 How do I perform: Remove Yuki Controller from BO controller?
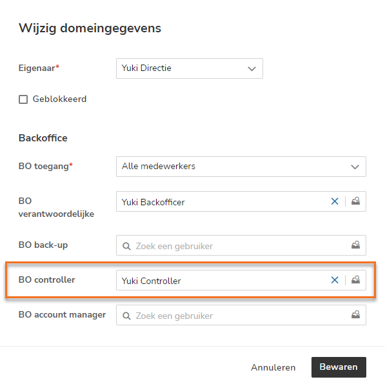(335, 280)
